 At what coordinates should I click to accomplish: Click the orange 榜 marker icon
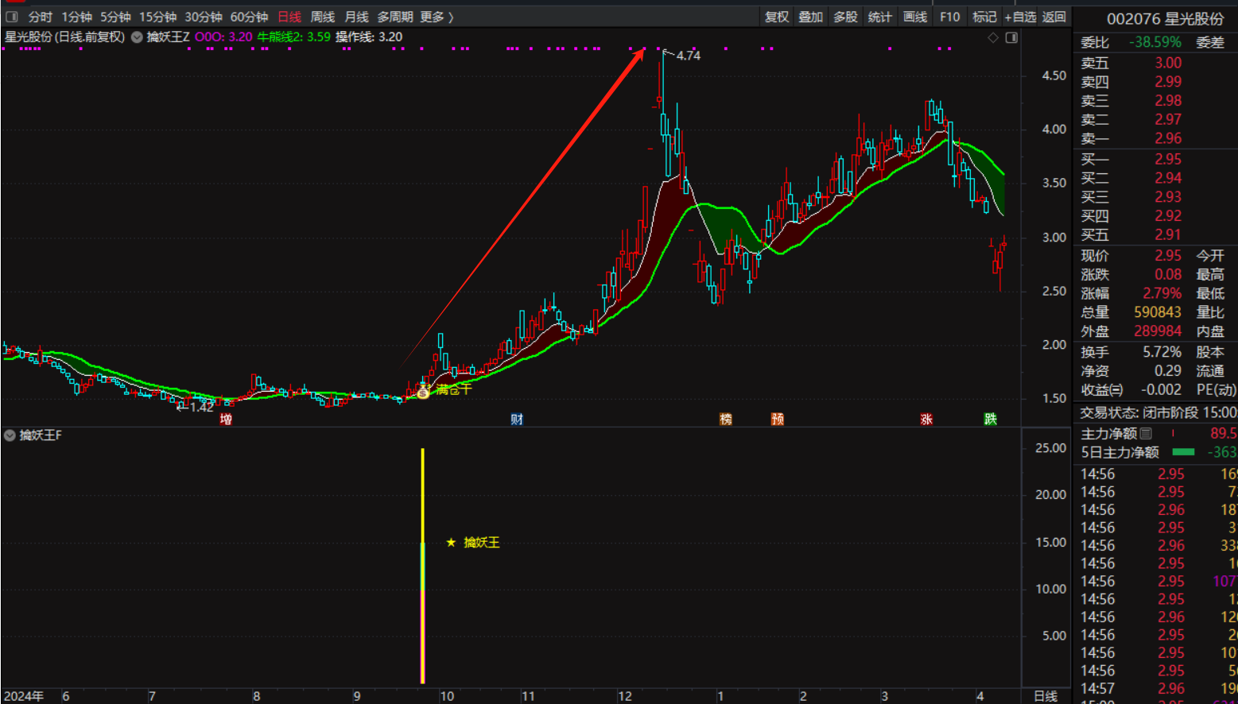coord(725,419)
